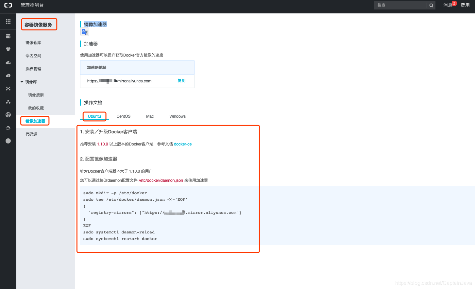475x289 pixels.
Task: Click the mirror.aliyuncs.com accelerator address text
Action: click(119, 81)
